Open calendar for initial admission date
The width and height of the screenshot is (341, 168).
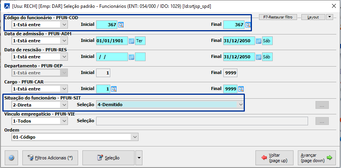131,41
